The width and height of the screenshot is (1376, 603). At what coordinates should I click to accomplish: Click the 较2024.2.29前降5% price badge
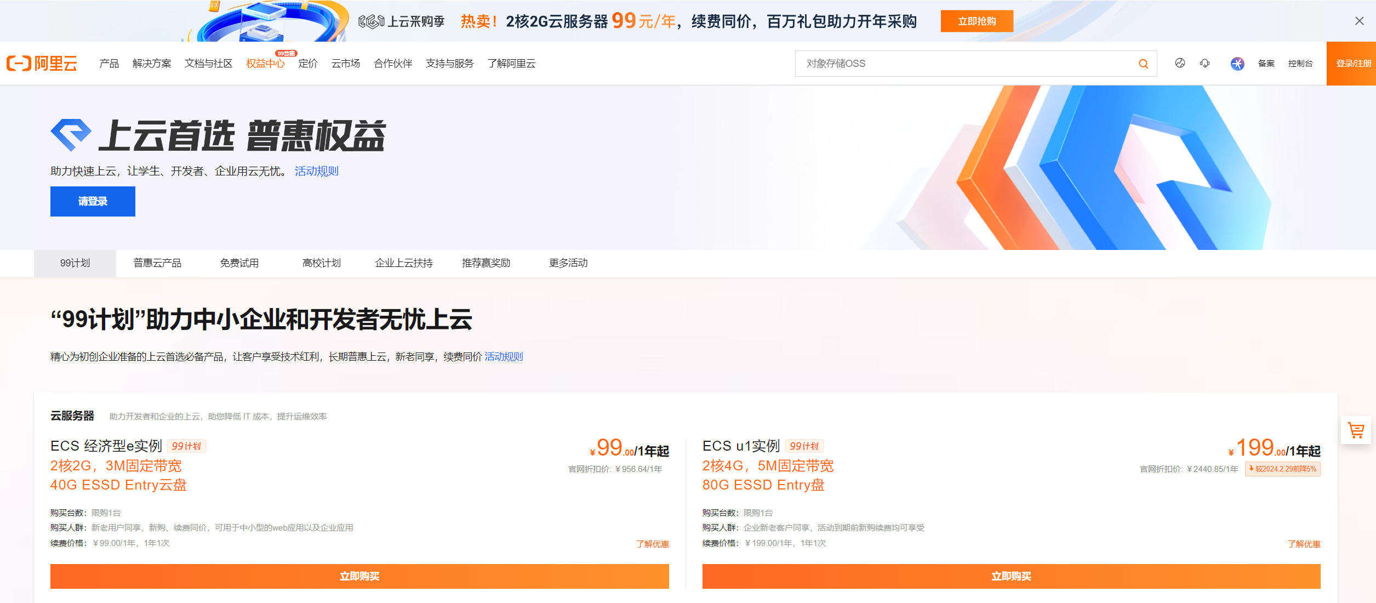[x=1282, y=469]
